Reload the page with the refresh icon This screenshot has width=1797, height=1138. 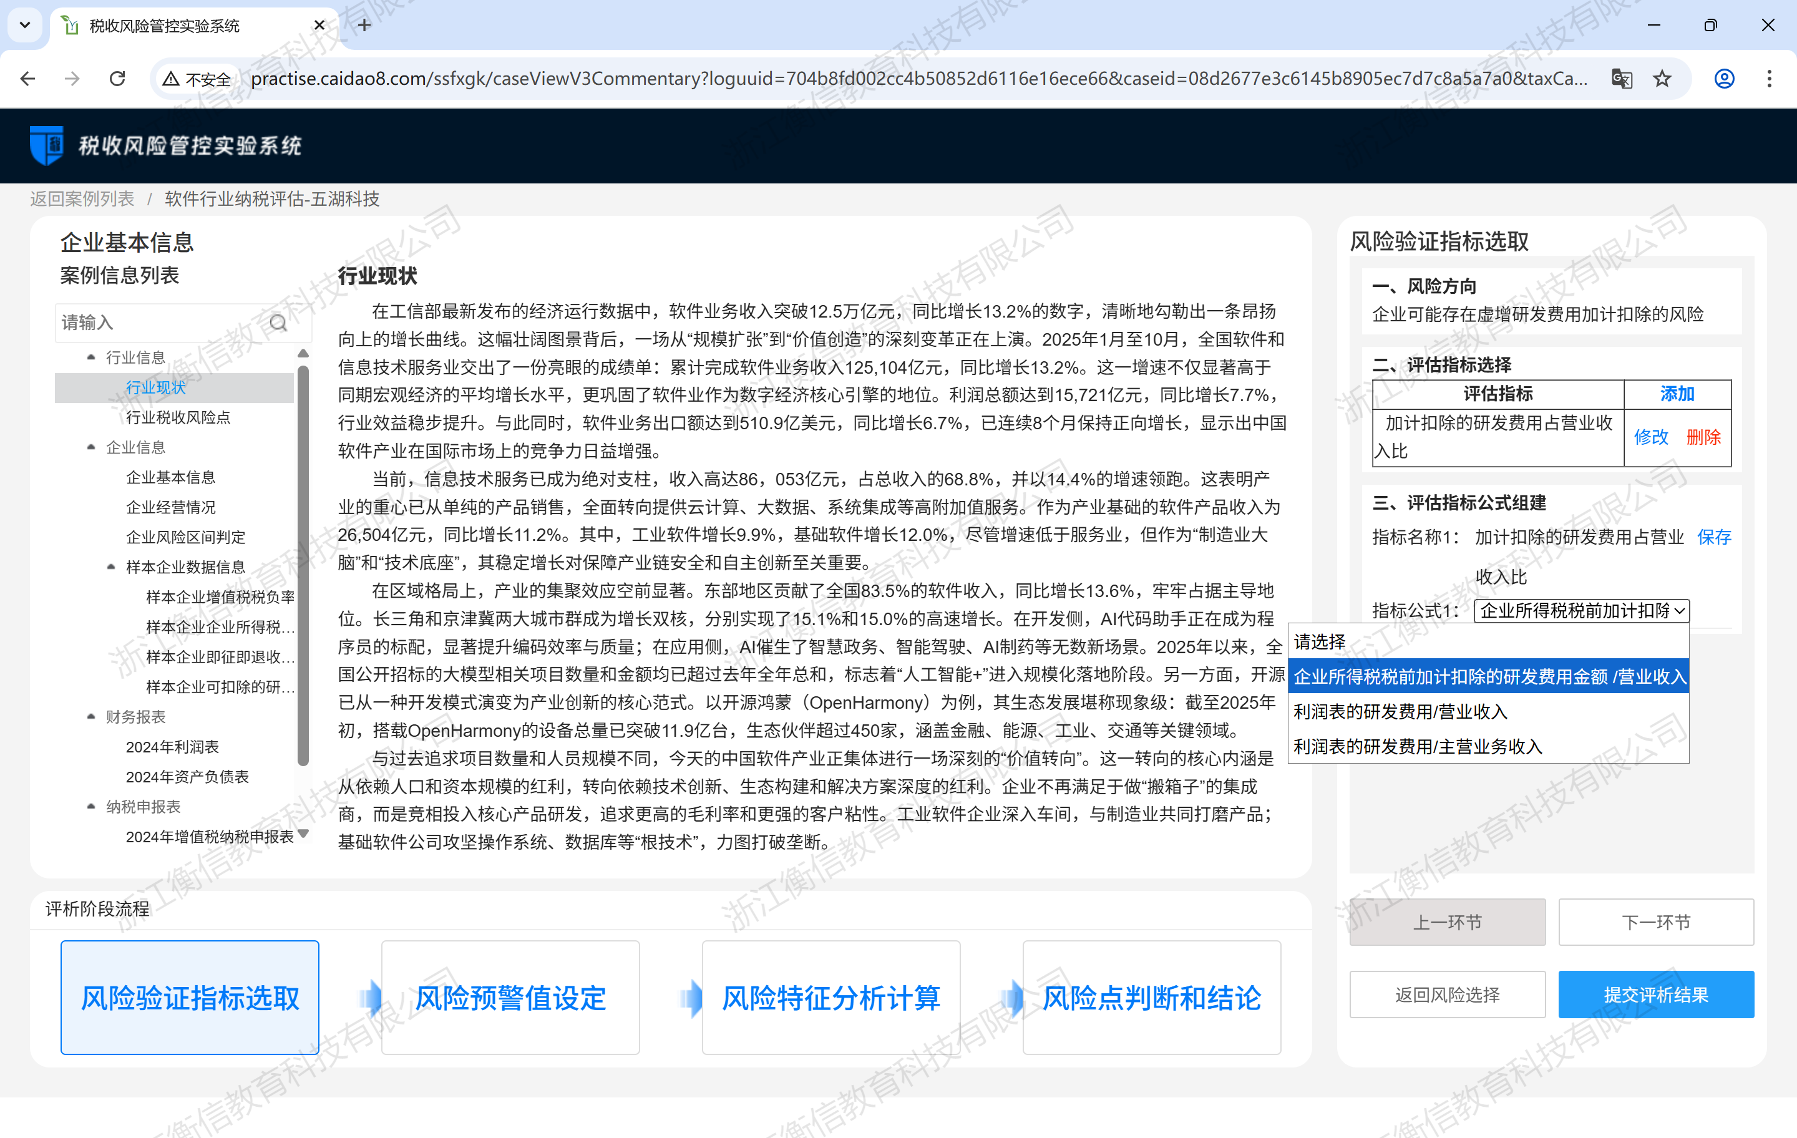coord(117,79)
